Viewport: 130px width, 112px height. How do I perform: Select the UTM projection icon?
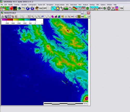tap(53, 8)
